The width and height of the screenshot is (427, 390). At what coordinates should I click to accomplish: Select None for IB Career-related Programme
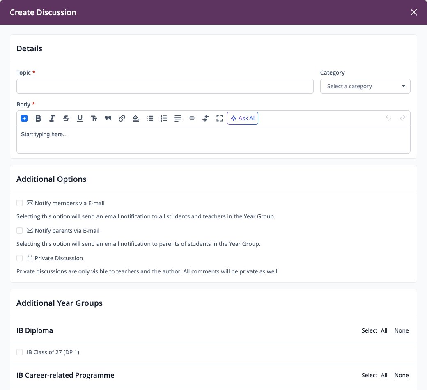(x=402, y=375)
